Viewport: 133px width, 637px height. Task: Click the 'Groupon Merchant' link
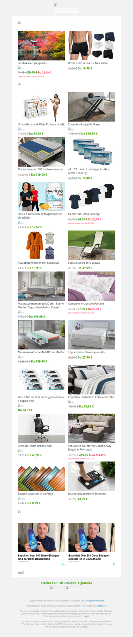point(94,601)
